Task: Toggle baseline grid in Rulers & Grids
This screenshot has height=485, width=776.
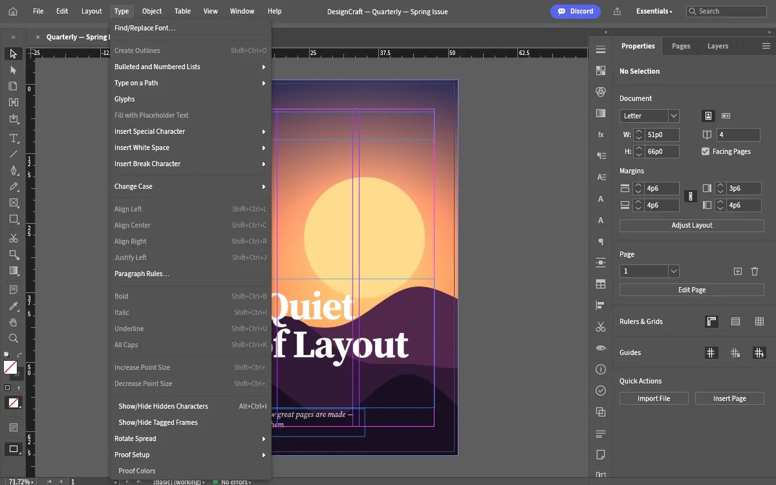Action: 735,321
